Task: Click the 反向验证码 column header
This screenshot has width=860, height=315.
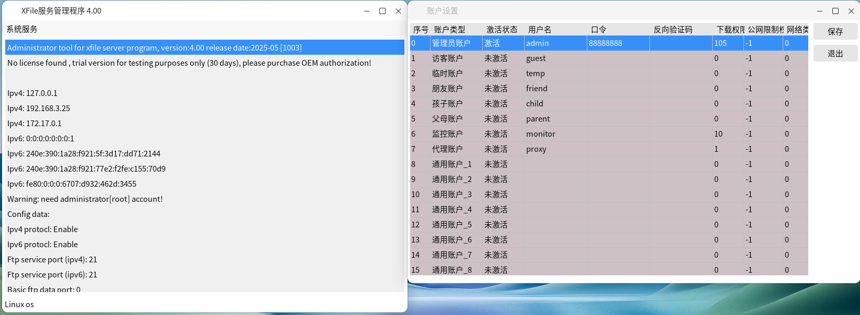Action: point(673,30)
